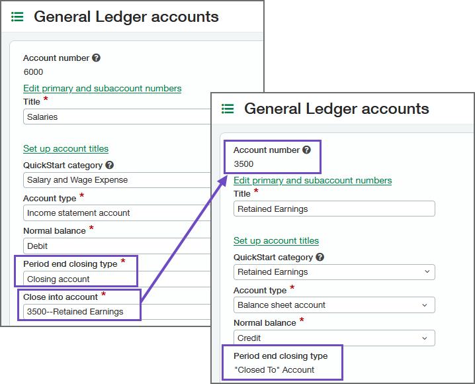
Task: Open Set up account titles link below Salaries
Action: tap(65, 148)
